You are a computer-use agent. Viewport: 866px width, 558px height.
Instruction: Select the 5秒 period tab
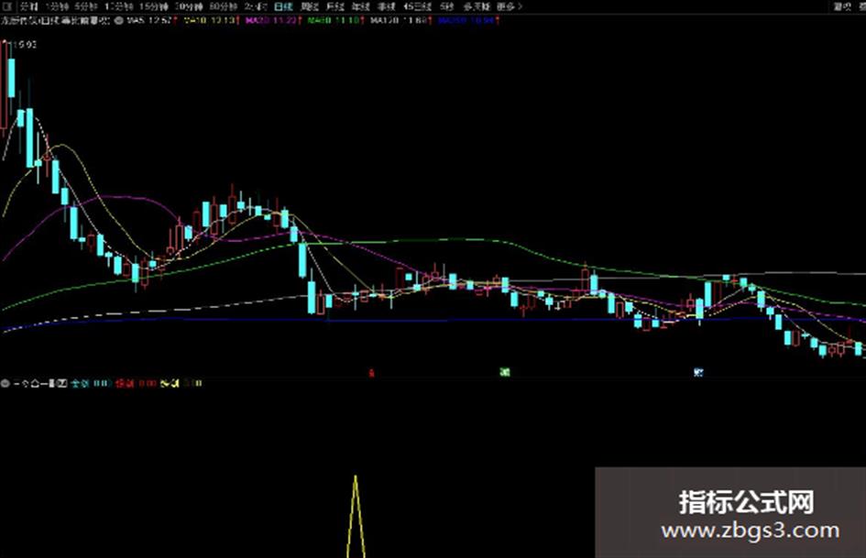point(447,6)
